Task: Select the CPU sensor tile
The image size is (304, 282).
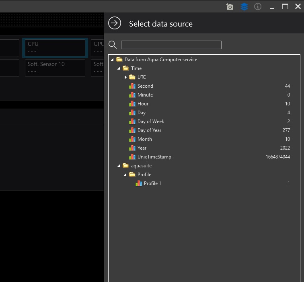Action: coord(55,48)
